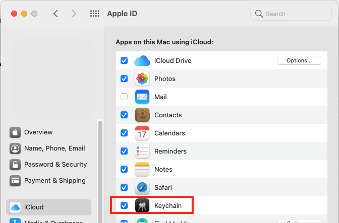The image size is (339, 223).
Task: Select Password & Security in sidebar
Action: pyautogui.click(x=55, y=165)
